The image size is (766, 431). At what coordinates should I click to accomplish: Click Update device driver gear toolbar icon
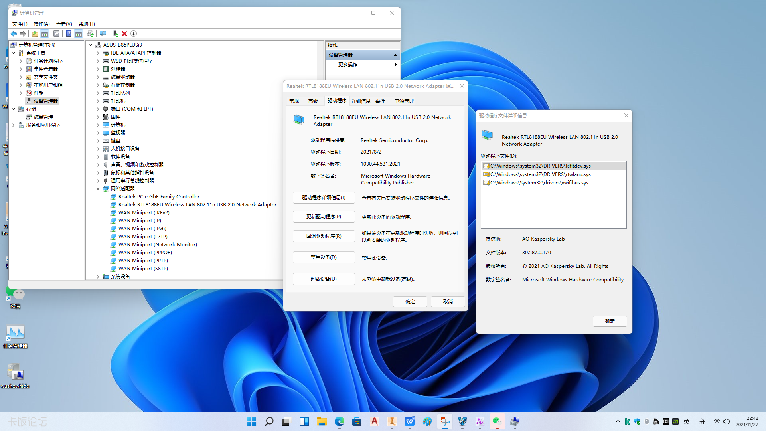point(91,34)
